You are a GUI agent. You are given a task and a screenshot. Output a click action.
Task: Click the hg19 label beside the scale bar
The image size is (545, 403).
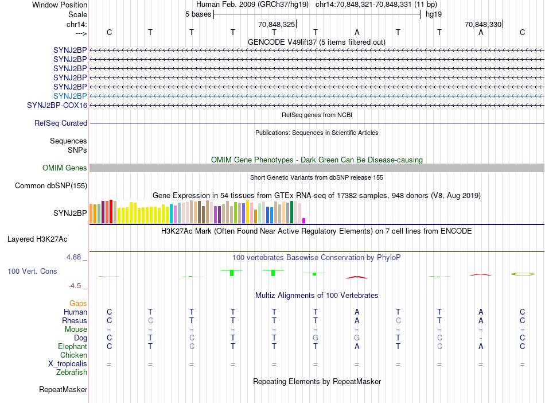coord(434,14)
